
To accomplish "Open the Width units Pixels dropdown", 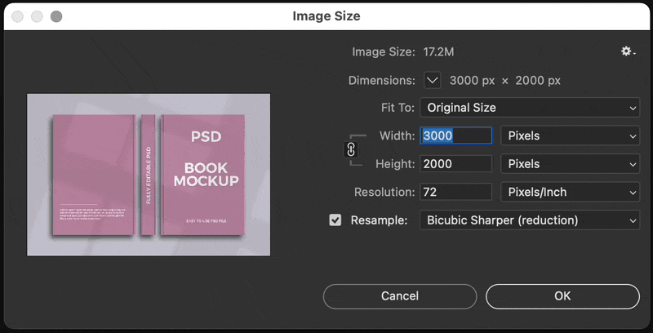I will click(x=569, y=135).
